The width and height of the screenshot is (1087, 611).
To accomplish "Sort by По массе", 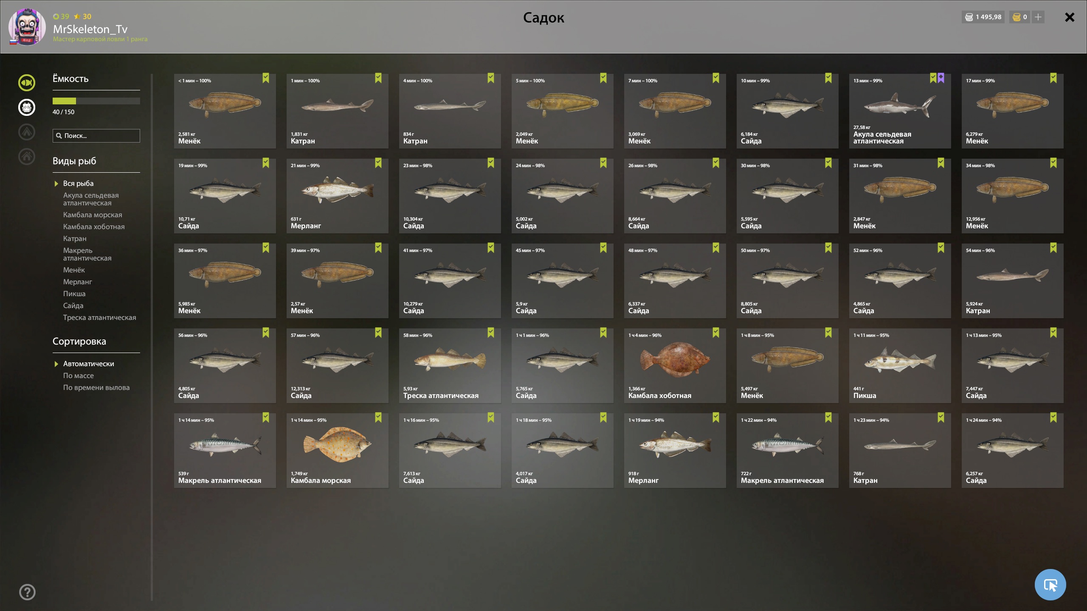I will pos(79,376).
